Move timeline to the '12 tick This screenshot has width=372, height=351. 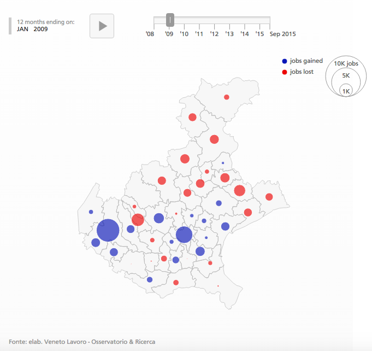(x=214, y=34)
